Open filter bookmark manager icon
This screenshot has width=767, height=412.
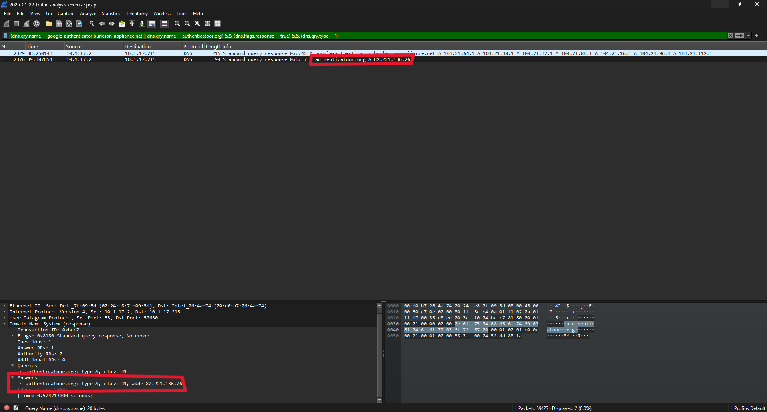(5, 36)
